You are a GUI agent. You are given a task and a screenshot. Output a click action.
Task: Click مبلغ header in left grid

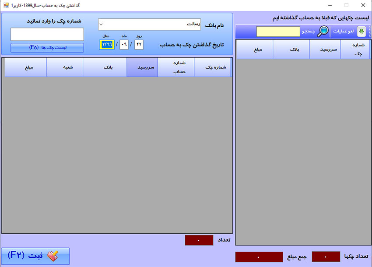point(25,67)
